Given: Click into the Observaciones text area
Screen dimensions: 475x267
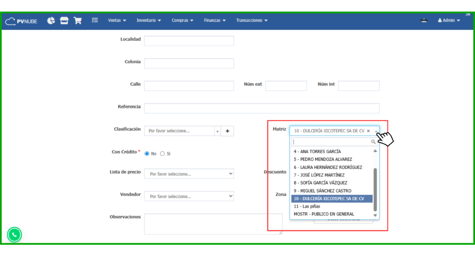Looking at the screenshot, I should pyautogui.click(x=213, y=223).
